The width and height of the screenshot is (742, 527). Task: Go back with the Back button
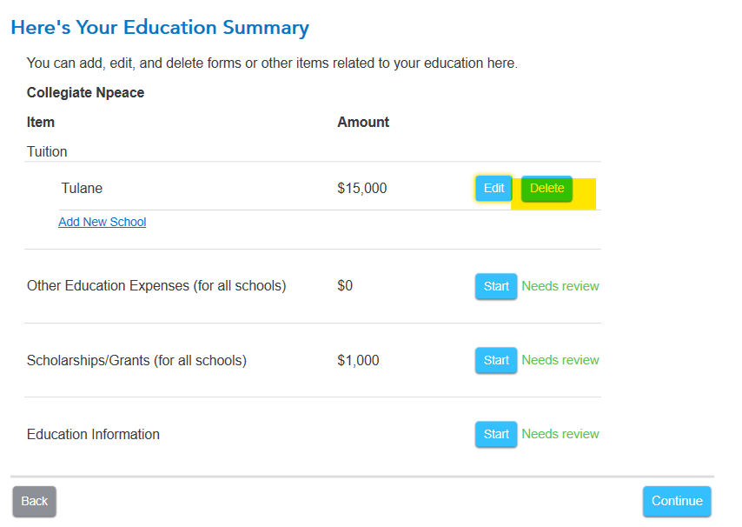click(x=35, y=501)
